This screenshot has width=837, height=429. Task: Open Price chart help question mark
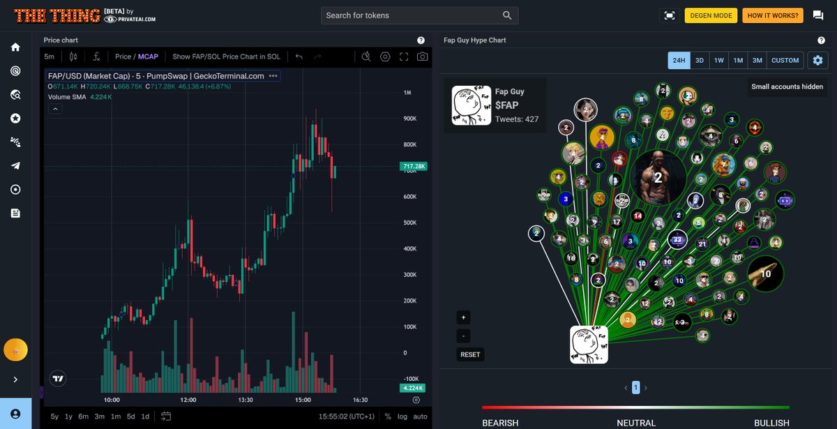coord(421,40)
